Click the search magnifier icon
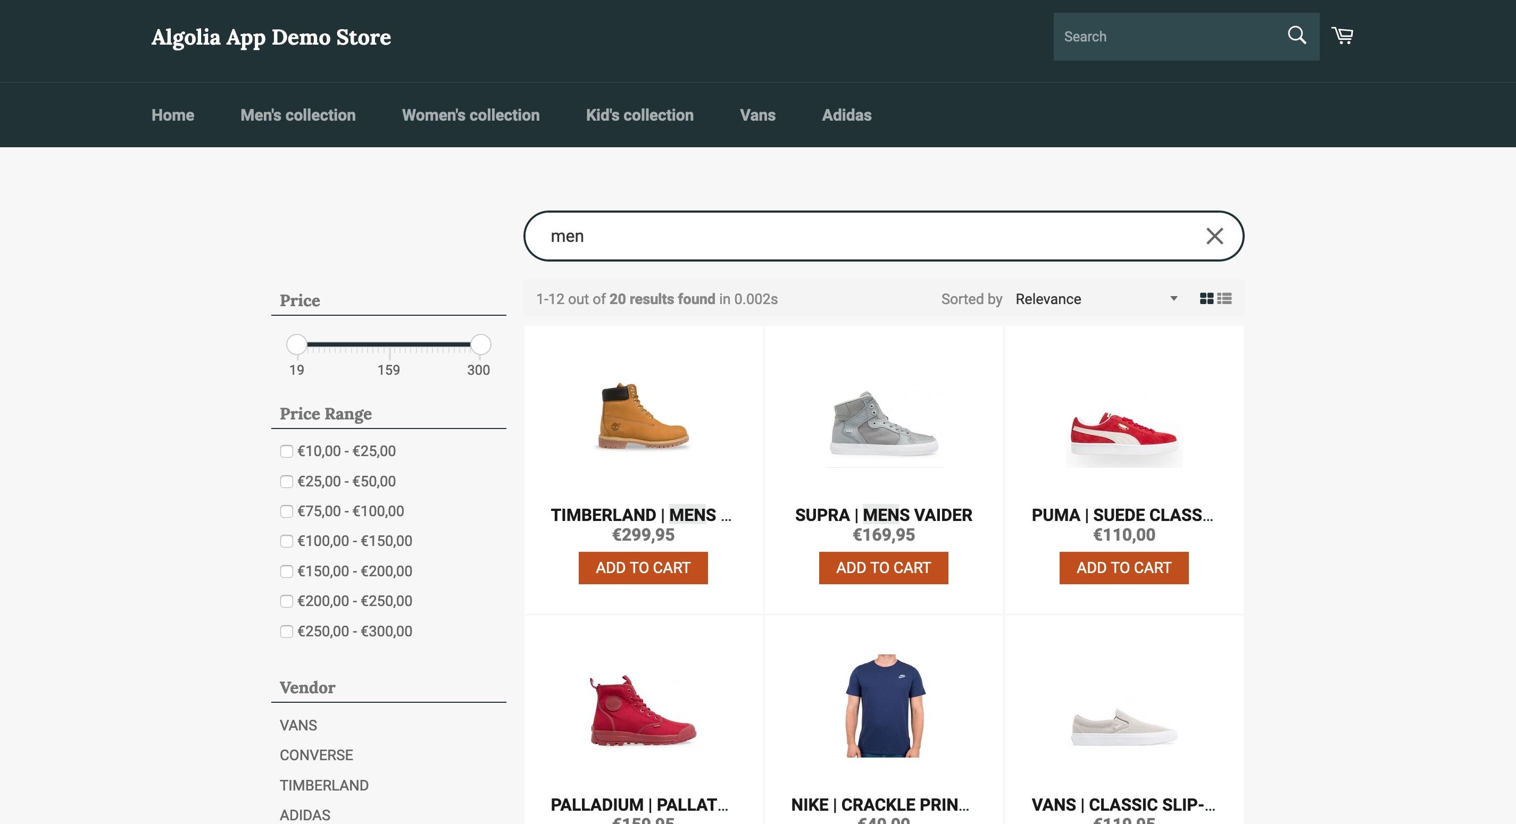Screen dimensions: 1516x824 [x=1296, y=35]
